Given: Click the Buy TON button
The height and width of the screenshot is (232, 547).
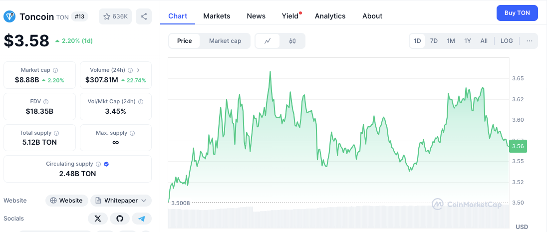Looking at the screenshot, I should tap(517, 13).
